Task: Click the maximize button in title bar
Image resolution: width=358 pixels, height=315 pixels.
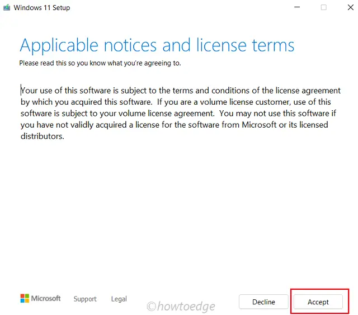Action: tap(323, 8)
